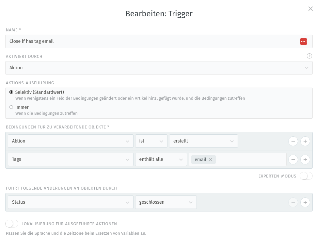
Task: Open help for Aktiviert durch
Action: (x=309, y=56)
